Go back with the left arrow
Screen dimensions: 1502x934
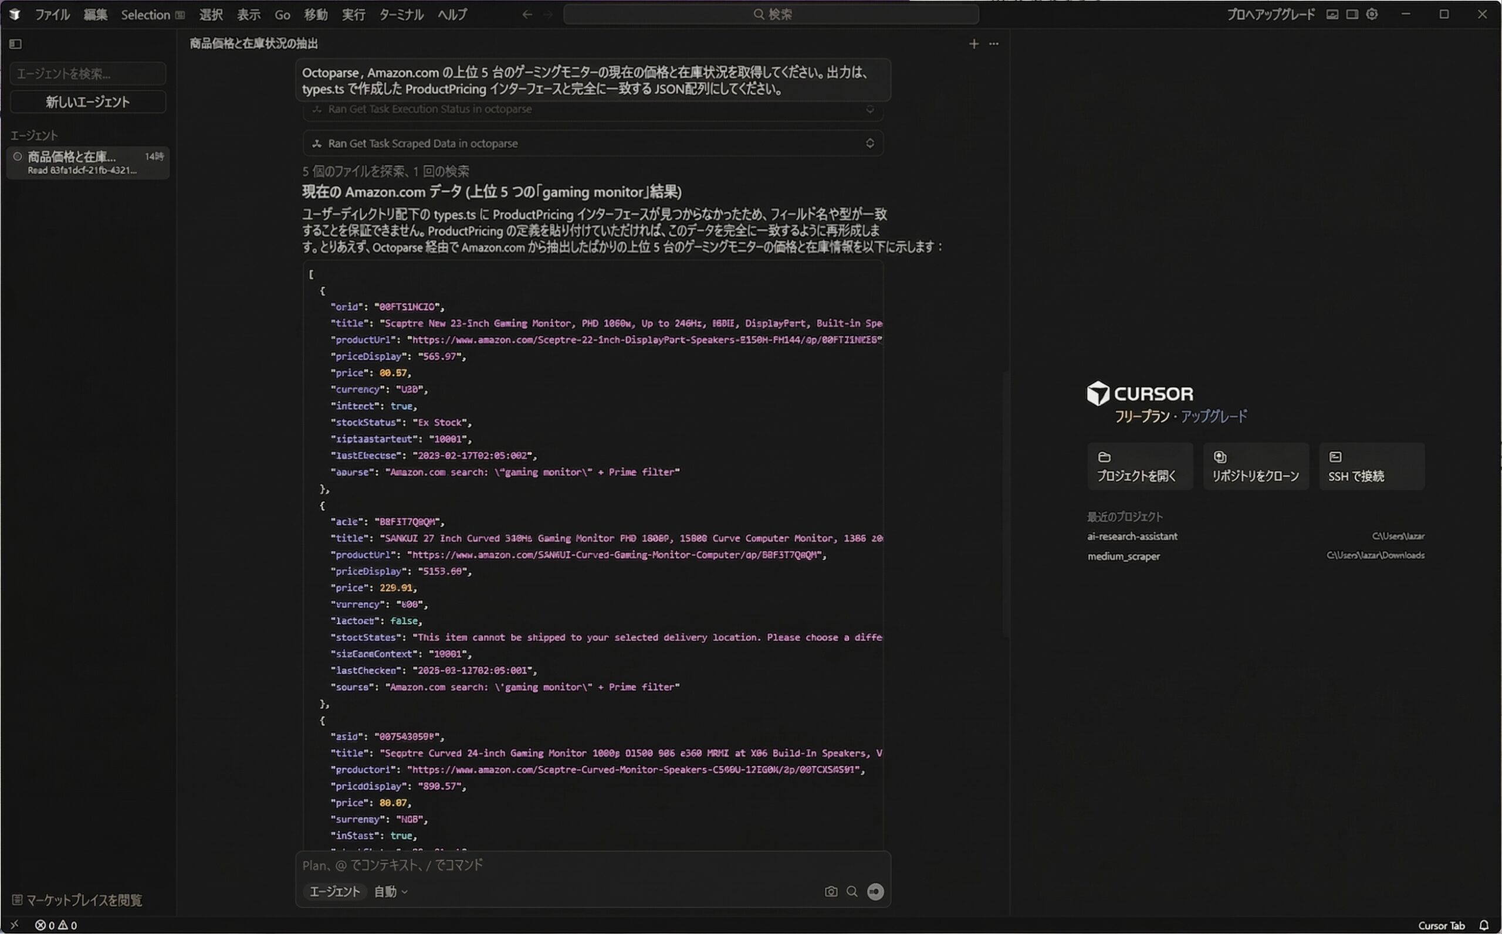[x=527, y=14]
